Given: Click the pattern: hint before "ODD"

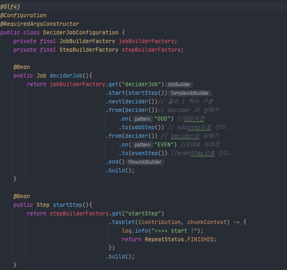Looking at the screenshot, I should click(x=143, y=119).
